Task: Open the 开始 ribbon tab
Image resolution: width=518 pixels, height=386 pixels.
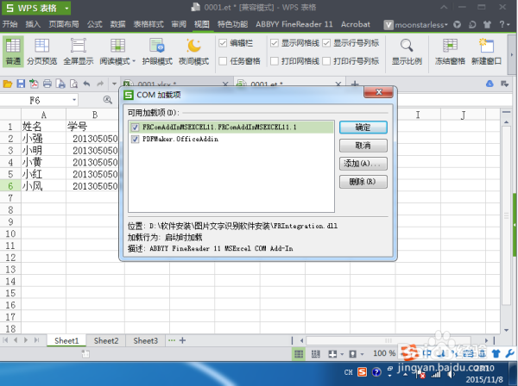Action: pos(9,24)
